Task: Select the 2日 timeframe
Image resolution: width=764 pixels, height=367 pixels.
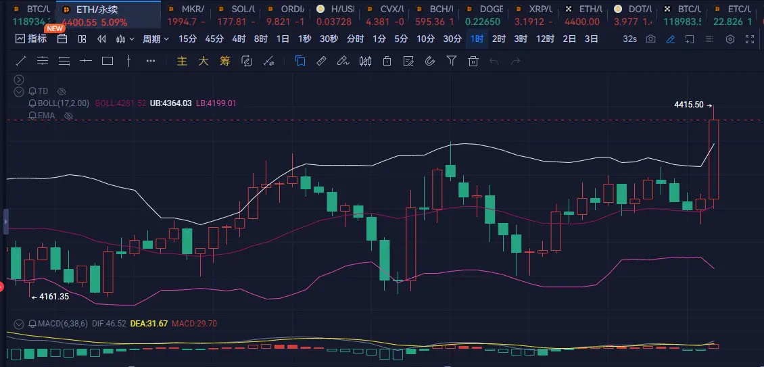Action: coord(569,39)
